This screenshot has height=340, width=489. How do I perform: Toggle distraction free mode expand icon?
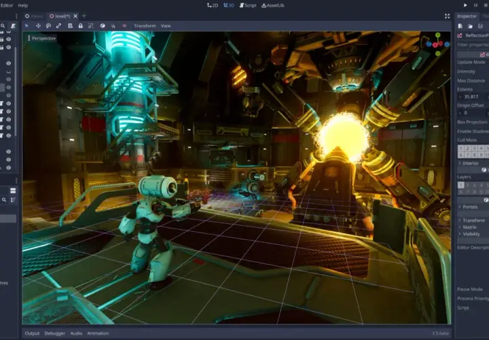[447, 16]
